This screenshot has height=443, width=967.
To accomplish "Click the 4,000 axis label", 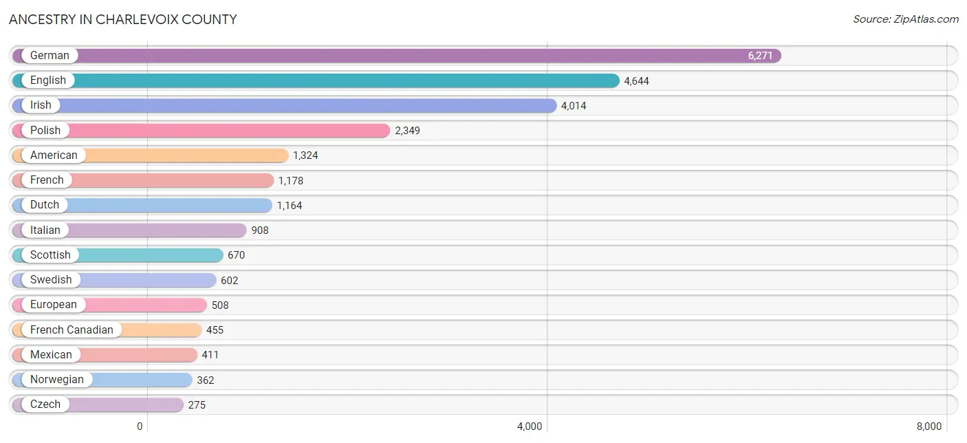I will click(530, 426).
